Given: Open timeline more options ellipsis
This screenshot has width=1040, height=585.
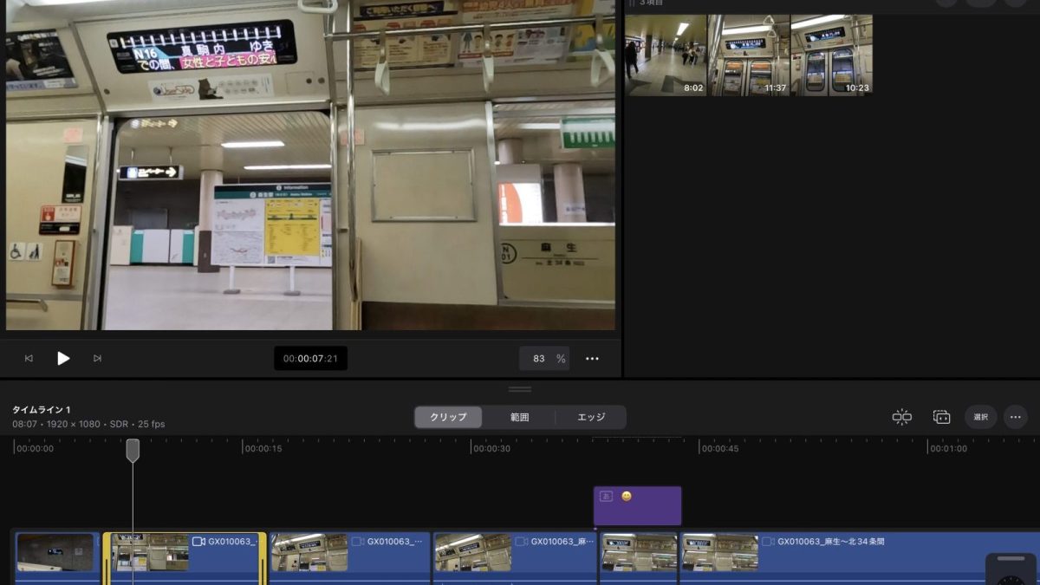Looking at the screenshot, I should [1016, 417].
